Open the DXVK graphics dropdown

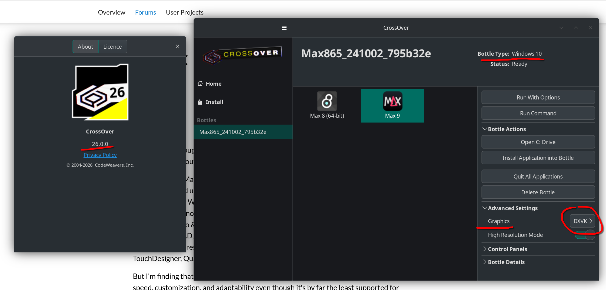click(582, 221)
